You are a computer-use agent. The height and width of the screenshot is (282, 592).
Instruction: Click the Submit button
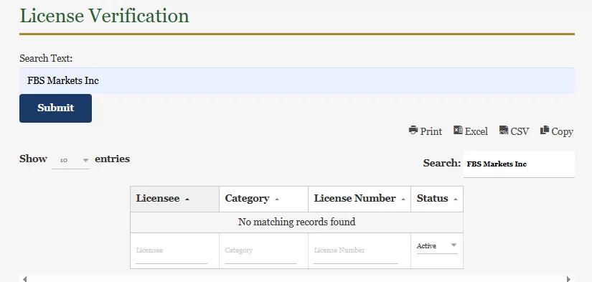[x=55, y=108]
